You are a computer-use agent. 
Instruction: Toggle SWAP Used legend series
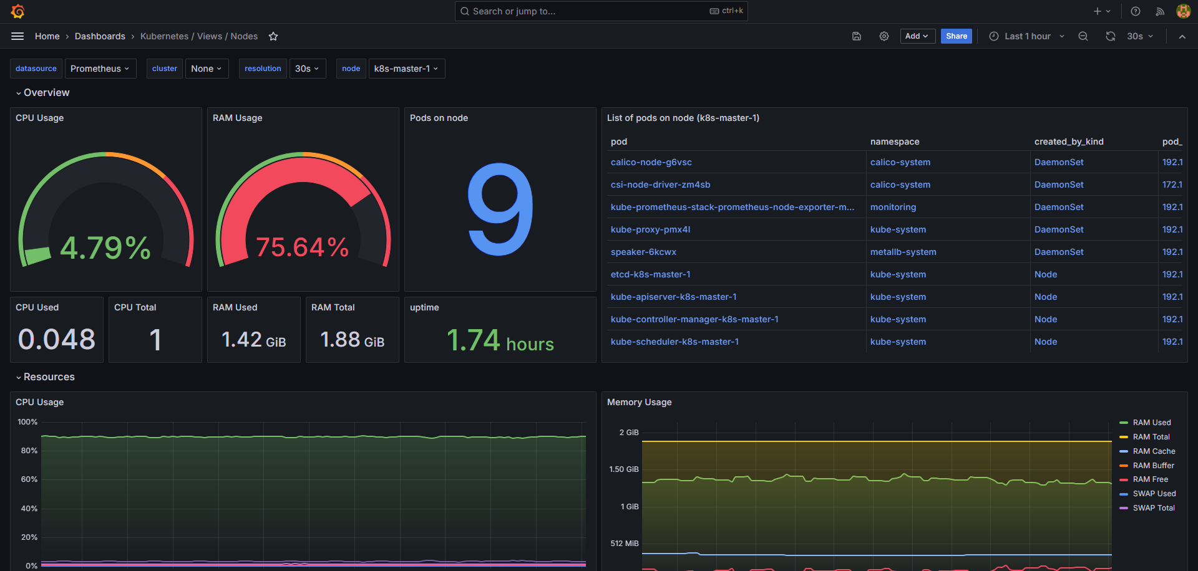coord(1154,494)
